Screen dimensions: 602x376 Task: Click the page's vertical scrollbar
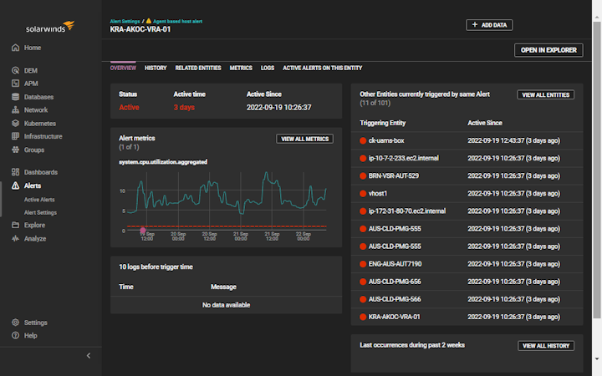tap(597, 167)
